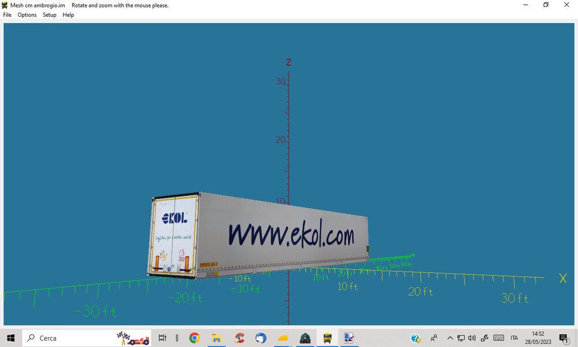Image resolution: width=578 pixels, height=347 pixels.
Task: Expand hidden system tray icons
Action: (450, 338)
